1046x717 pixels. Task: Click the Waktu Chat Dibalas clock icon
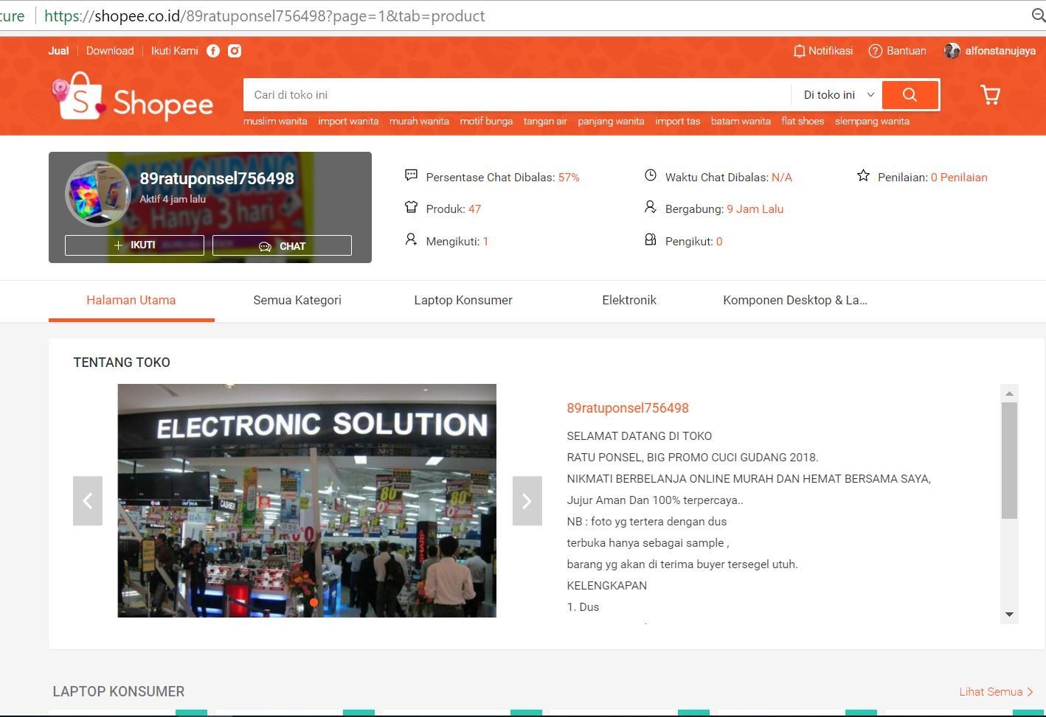pyautogui.click(x=650, y=175)
